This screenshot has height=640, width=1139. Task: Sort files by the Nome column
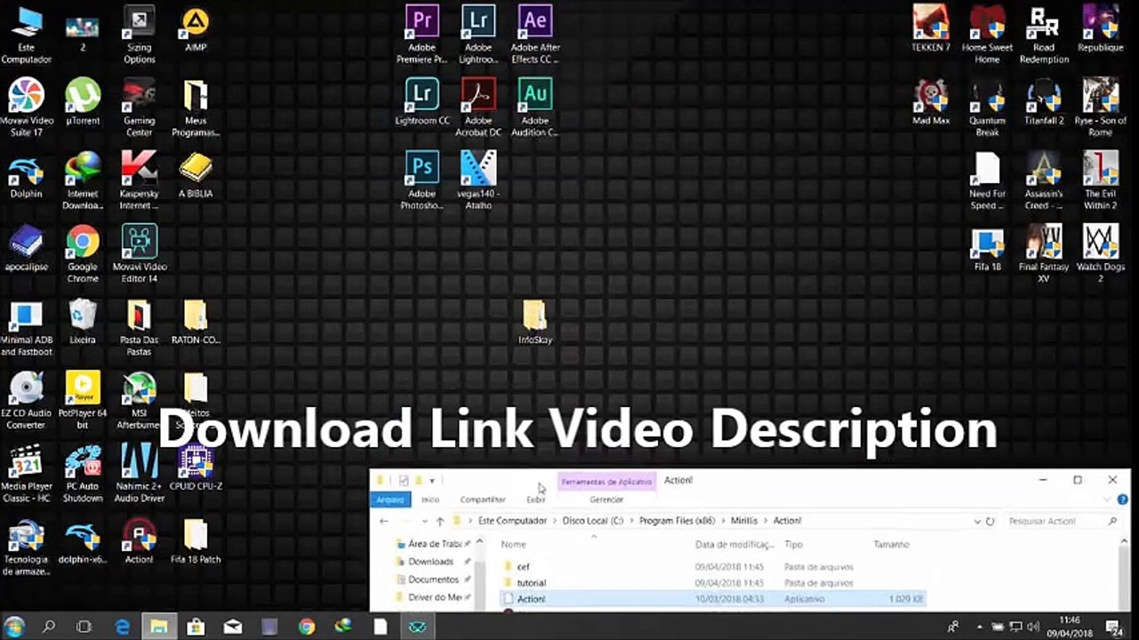[x=514, y=544]
